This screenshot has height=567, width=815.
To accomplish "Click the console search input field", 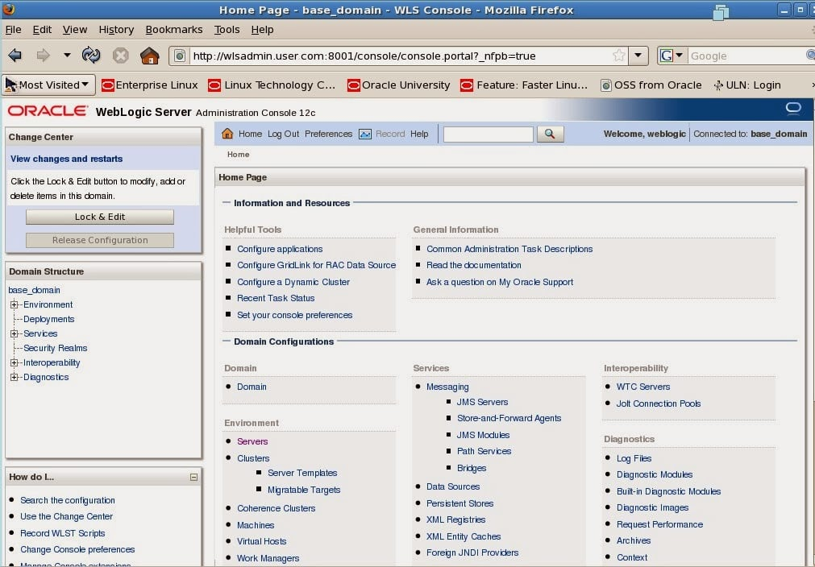I will [x=486, y=134].
